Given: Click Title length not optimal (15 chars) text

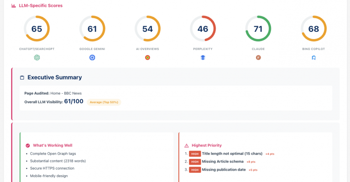Looking at the screenshot, I should tap(232, 153).
